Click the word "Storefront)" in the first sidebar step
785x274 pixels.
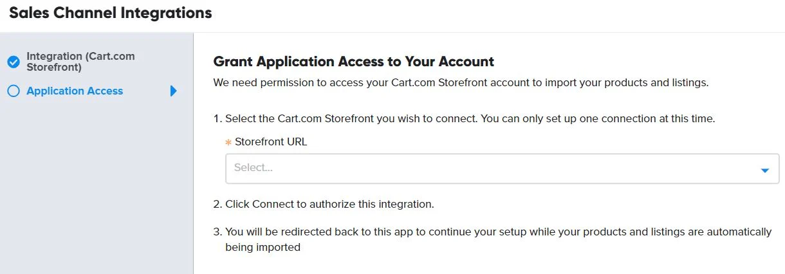pyautogui.click(x=54, y=67)
